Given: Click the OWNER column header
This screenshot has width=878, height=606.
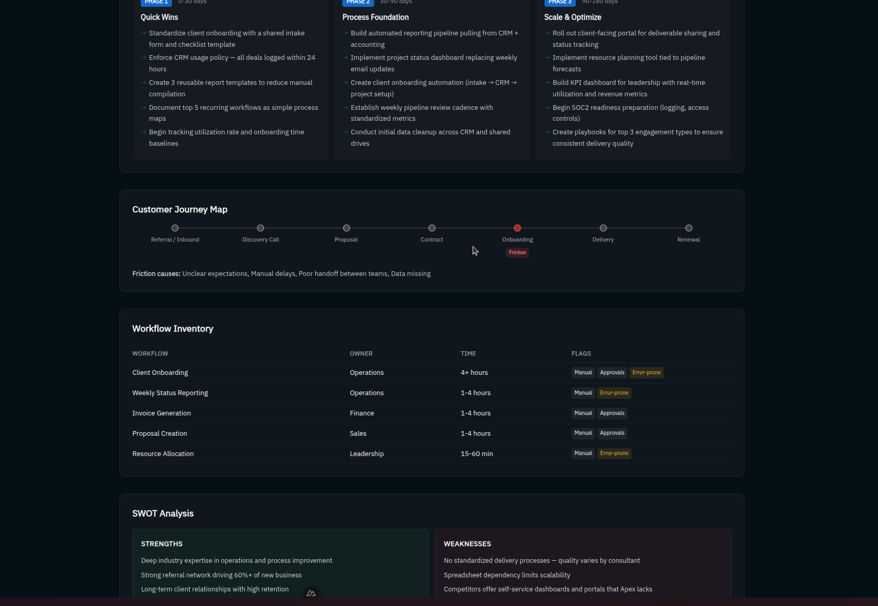Looking at the screenshot, I should (361, 353).
